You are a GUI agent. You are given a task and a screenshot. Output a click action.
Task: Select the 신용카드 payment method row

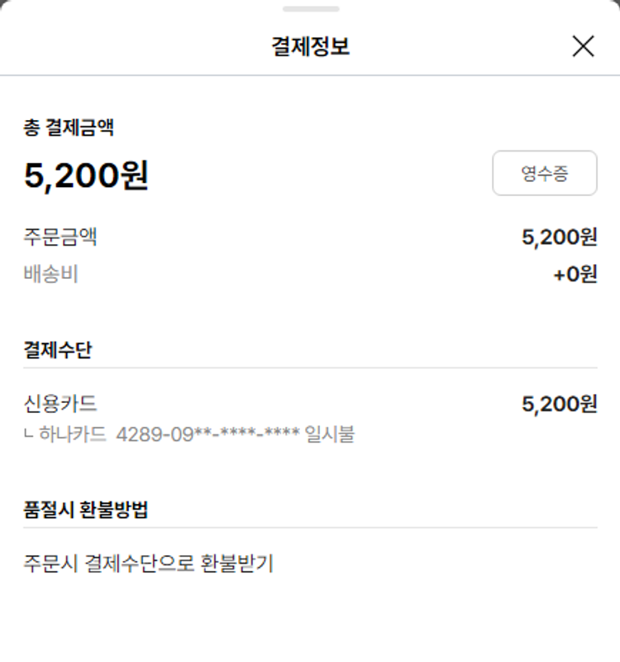(x=60, y=404)
